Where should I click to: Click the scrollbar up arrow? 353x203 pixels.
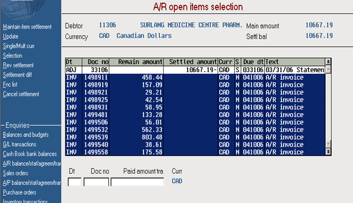coord(328,70)
